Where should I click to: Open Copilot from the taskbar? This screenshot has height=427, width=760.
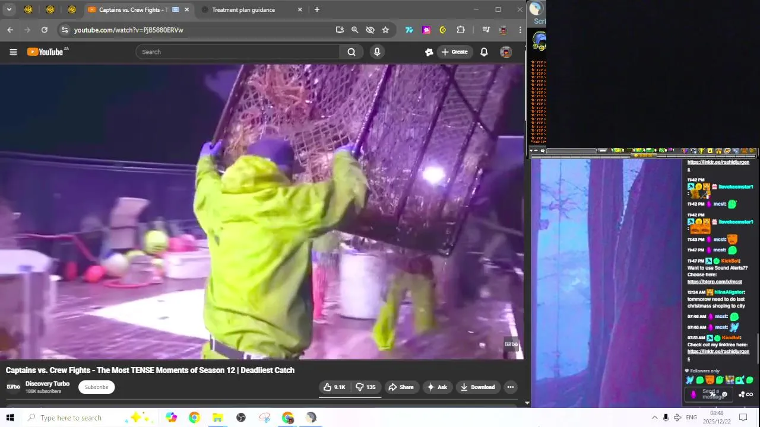[171, 418]
